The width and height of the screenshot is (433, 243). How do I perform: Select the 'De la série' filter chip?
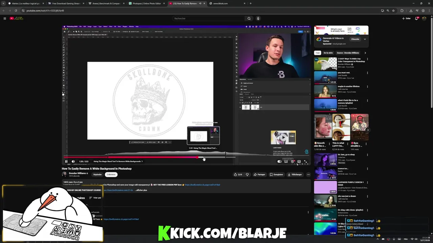pos(328,53)
